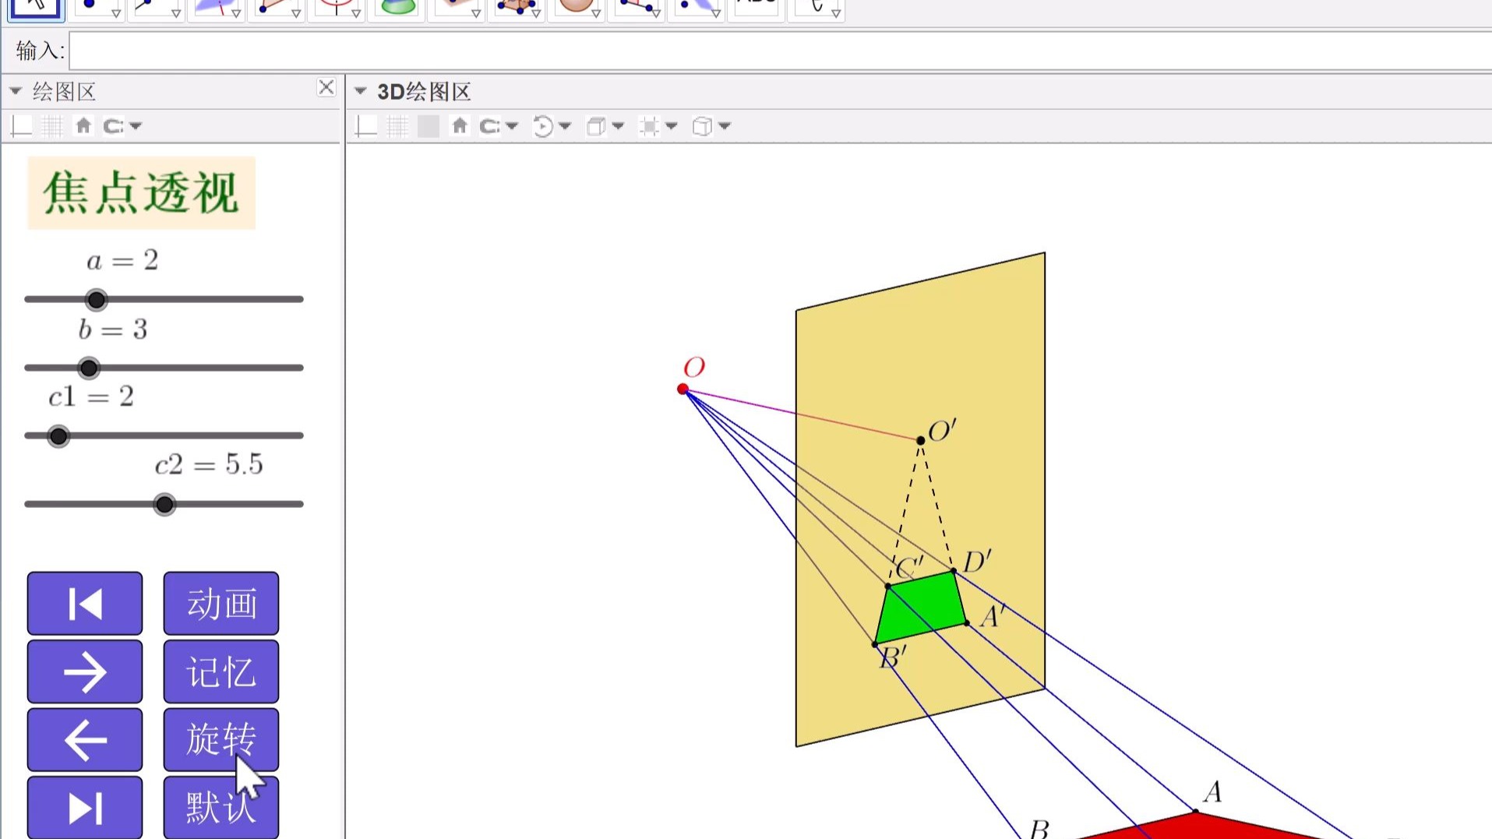
Task: Click point capturing icon in 3D style bar
Action: pos(490,125)
